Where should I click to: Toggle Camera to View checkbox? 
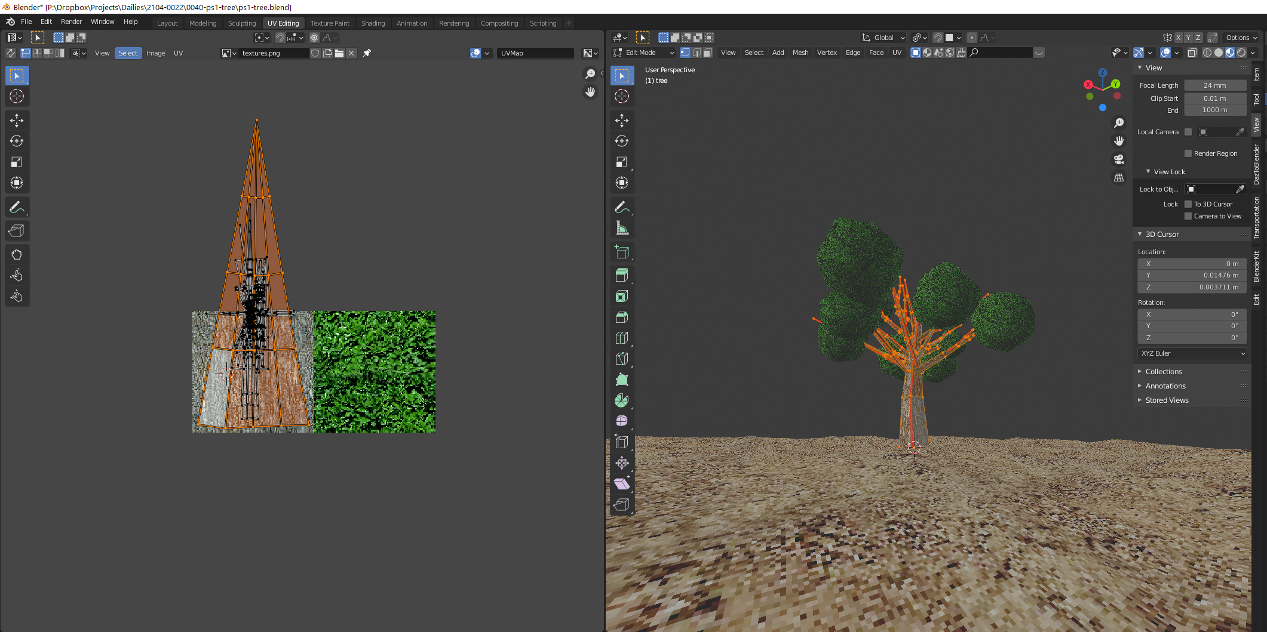click(1188, 216)
